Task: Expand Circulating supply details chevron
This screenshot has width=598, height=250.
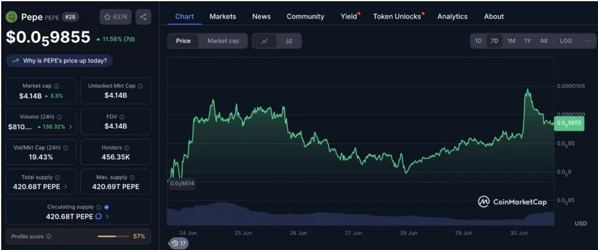Action: point(107,217)
